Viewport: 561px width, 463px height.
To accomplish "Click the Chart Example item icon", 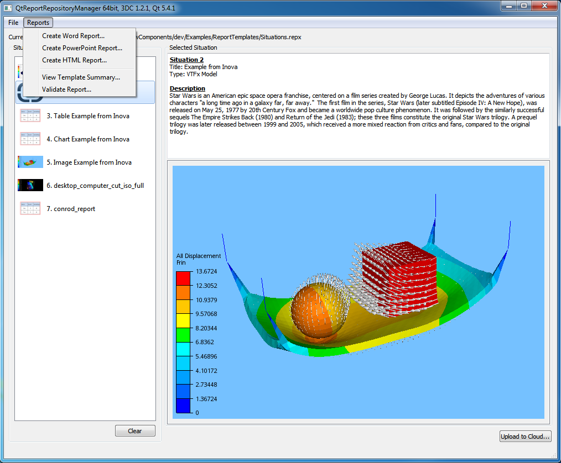I will 30,139.
